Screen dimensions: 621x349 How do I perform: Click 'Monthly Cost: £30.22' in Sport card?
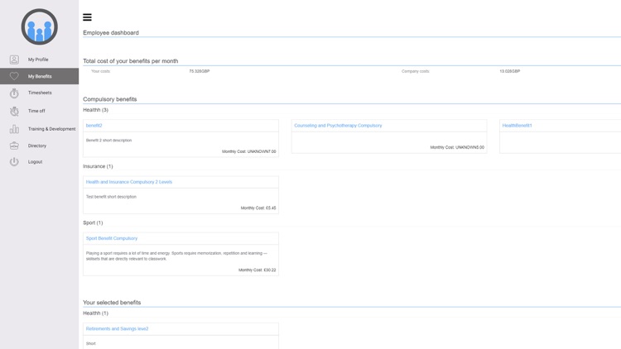257,270
